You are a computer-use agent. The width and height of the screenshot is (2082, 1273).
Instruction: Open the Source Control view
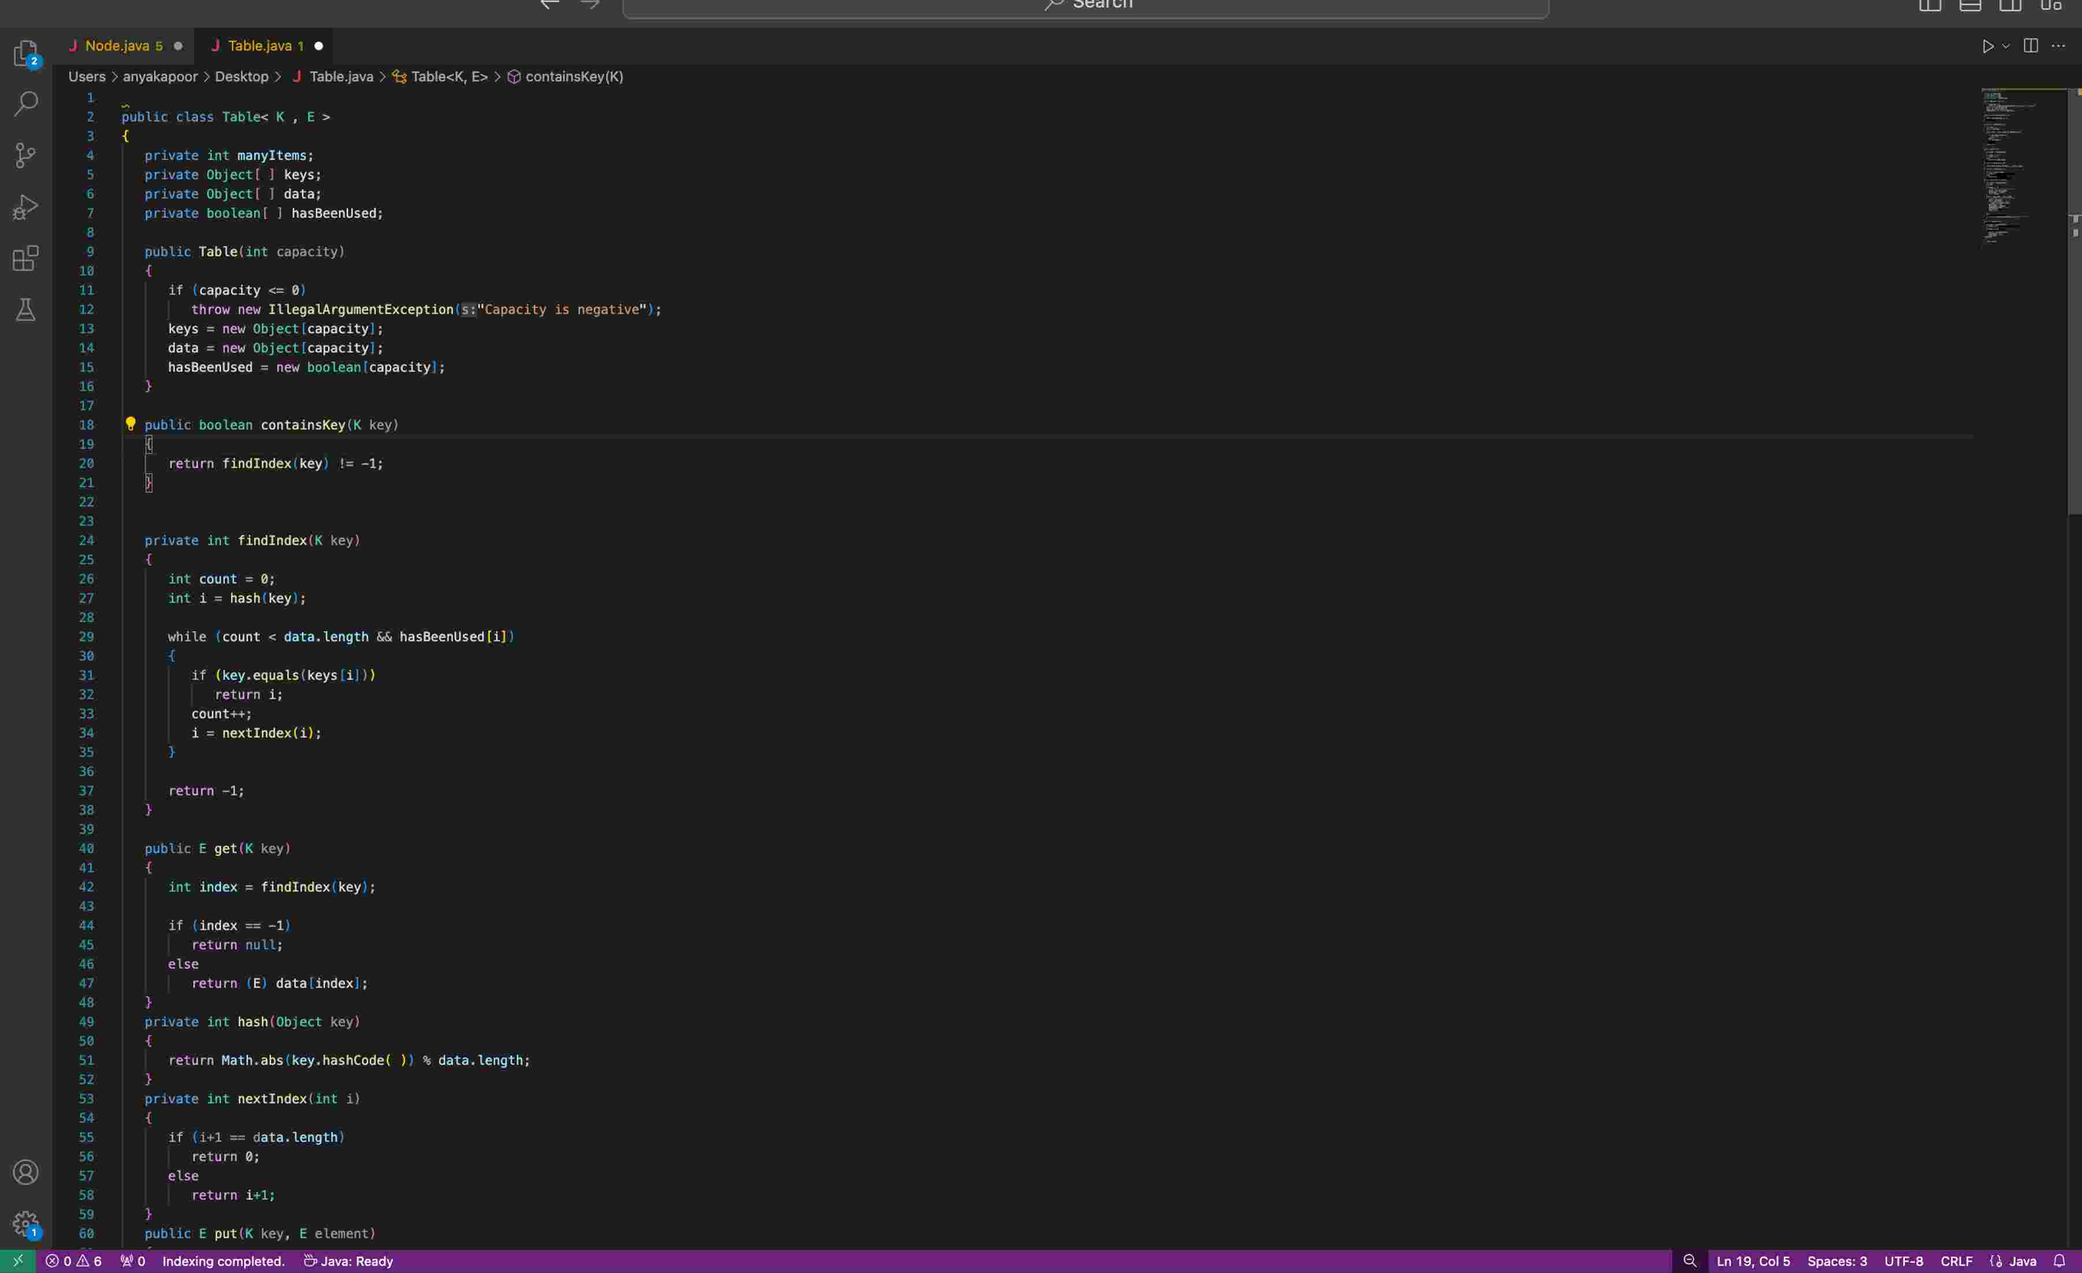click(25, 155)
